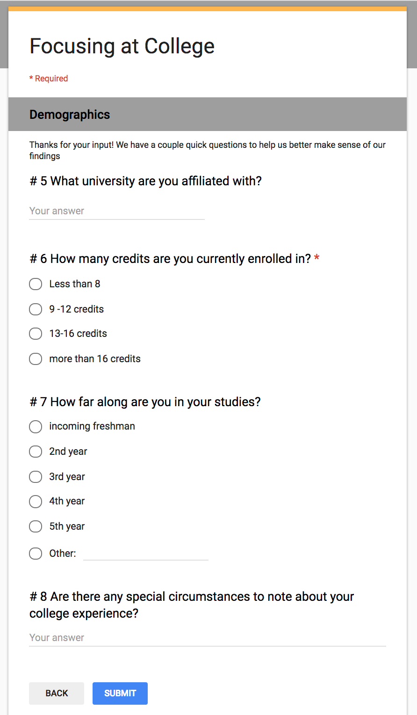Select the 'Other:' radio button
This screenshot has height=715, width=417.
click(36, 554)
